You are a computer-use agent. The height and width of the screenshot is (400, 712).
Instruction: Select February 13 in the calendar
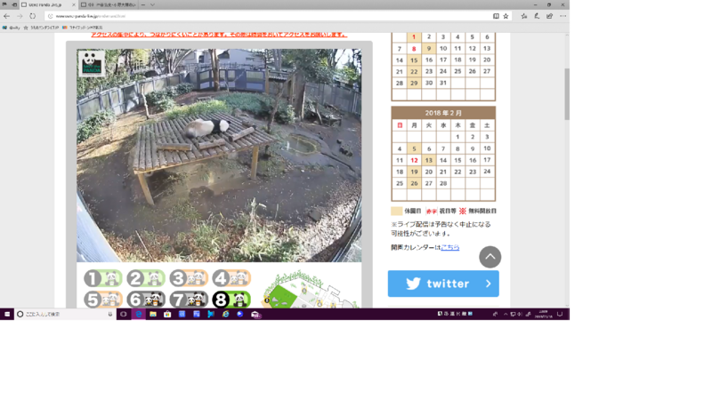pos(429,160)
